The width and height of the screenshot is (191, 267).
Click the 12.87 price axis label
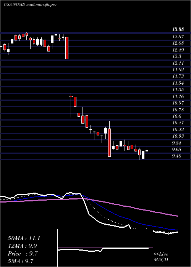tap(178, 37)
